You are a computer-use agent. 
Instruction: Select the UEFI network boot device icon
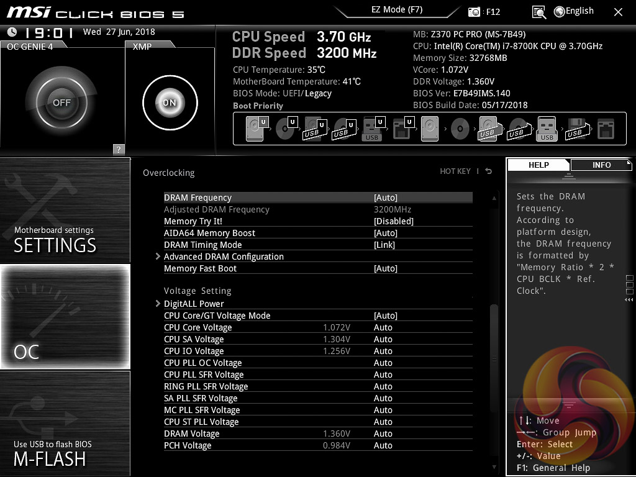click(x=402, y=129)
